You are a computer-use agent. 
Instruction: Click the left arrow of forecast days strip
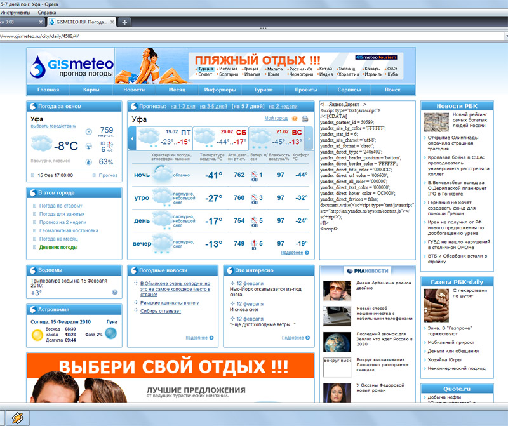click(x=132, y=138)
